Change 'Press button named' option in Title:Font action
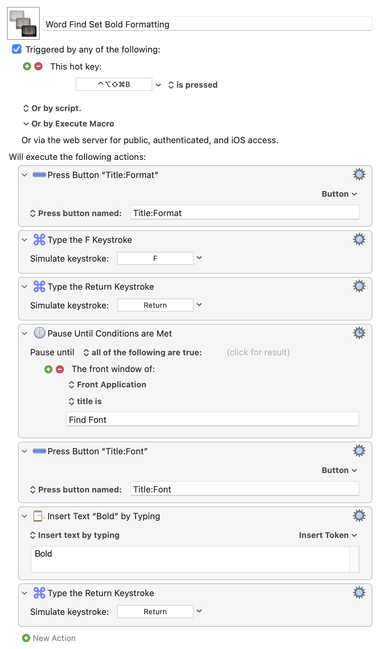The image size is (379, 649). 76,490
